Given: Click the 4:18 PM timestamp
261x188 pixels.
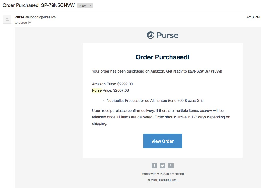Looking at the screenshot, I should click(253, 17).
